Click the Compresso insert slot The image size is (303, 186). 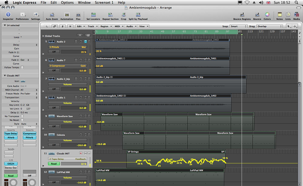(29, 133)
